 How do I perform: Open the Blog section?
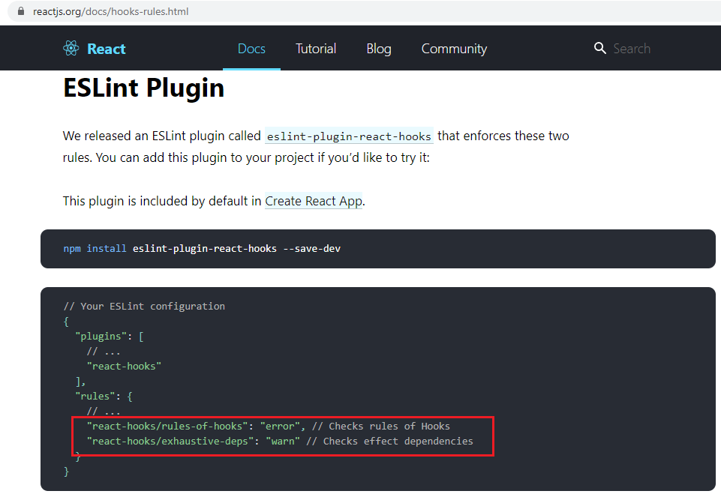click(379, 49)
